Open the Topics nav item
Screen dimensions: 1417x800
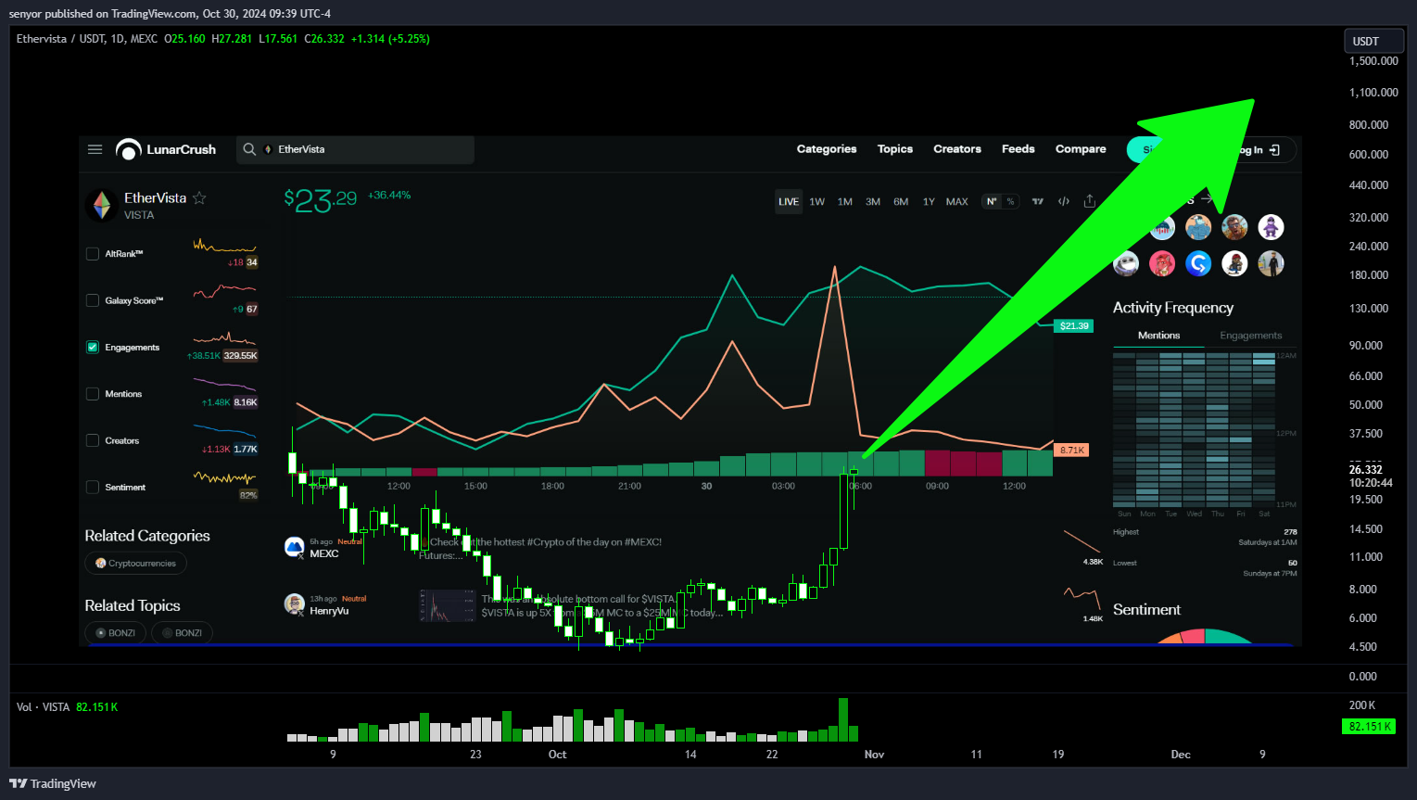[895, 149]
